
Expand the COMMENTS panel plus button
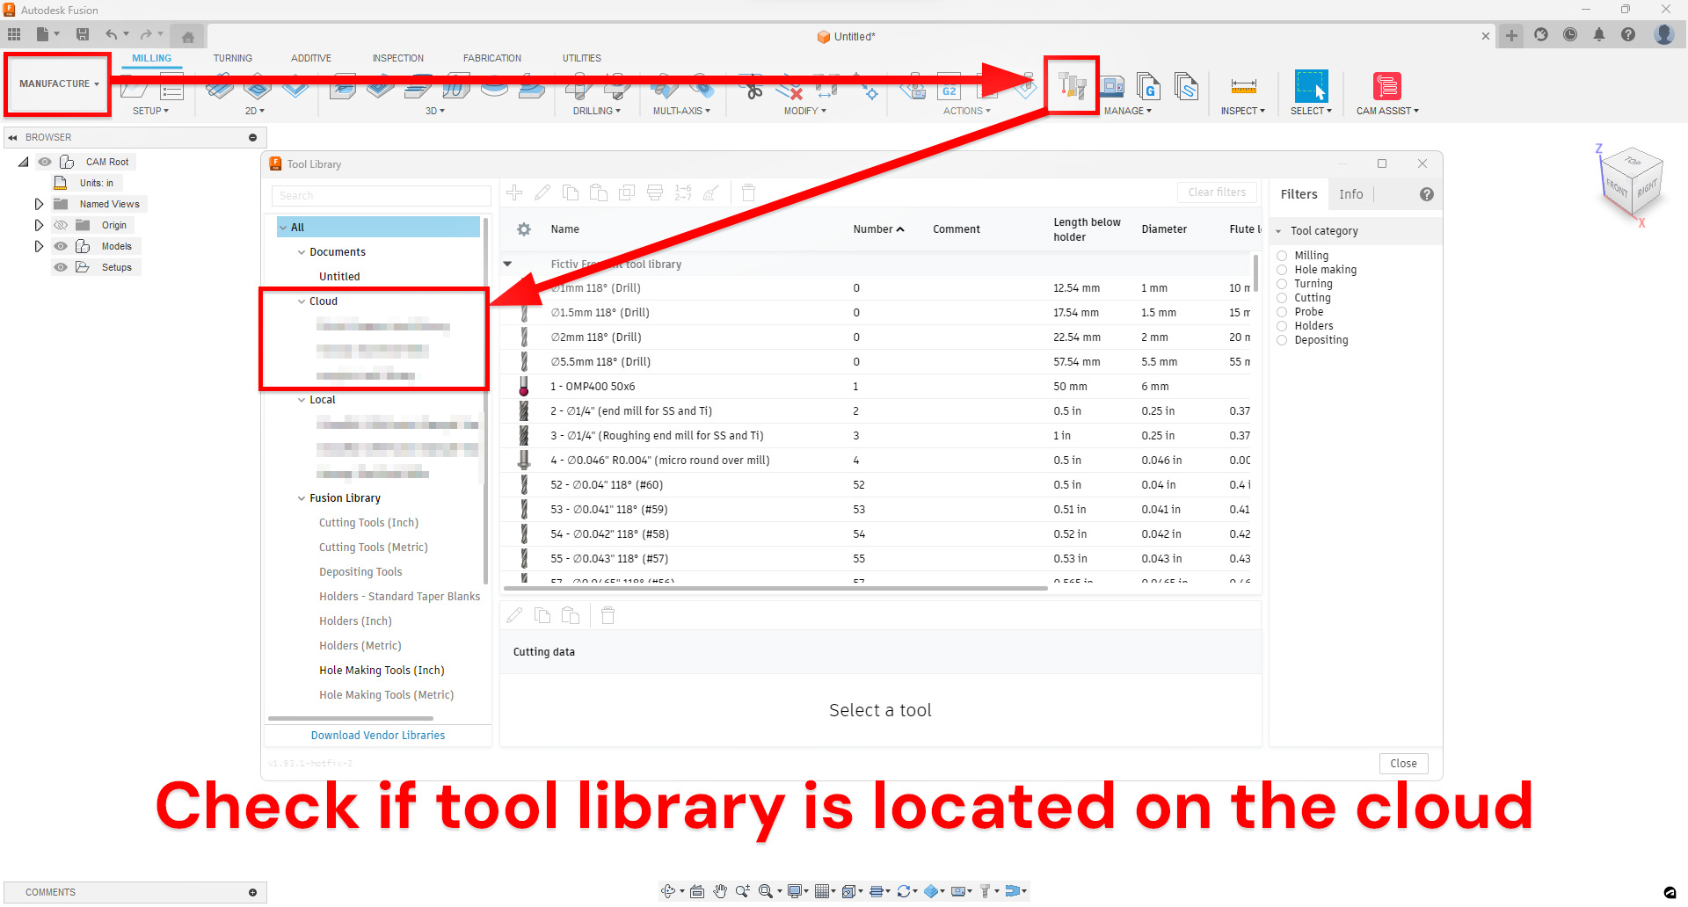pos(252,892)
